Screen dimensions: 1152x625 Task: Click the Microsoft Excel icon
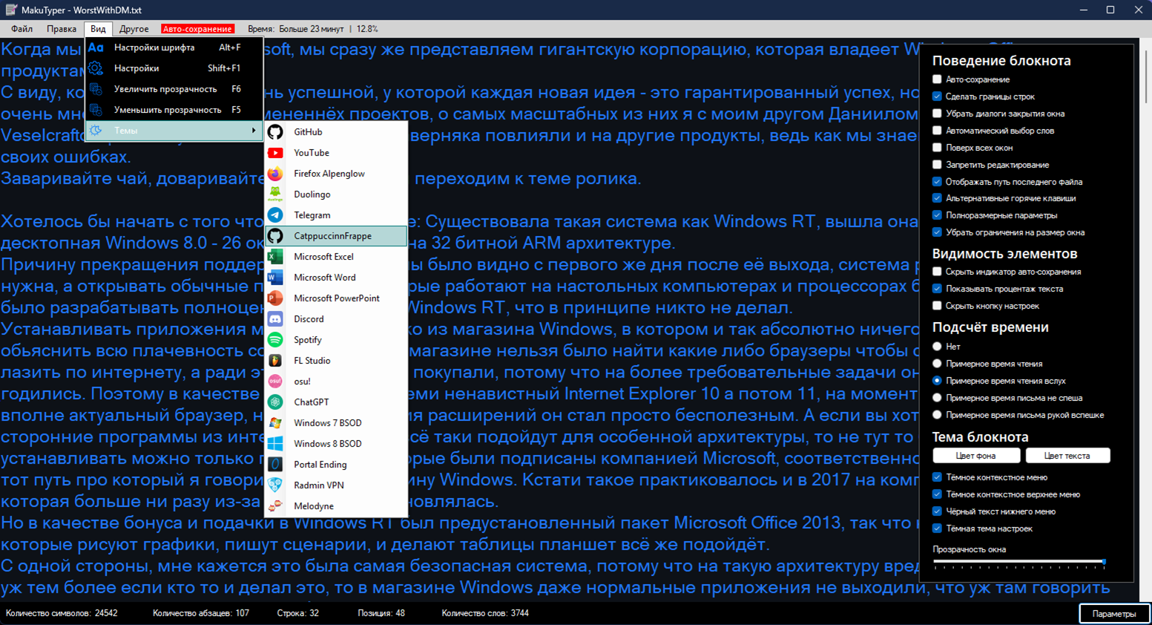(x=275, y=257)
